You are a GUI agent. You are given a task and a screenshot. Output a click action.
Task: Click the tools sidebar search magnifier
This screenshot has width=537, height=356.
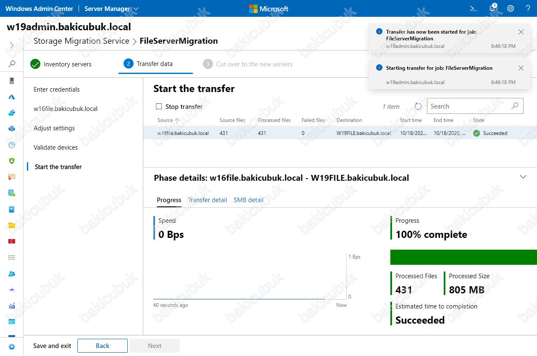point(12,64)
